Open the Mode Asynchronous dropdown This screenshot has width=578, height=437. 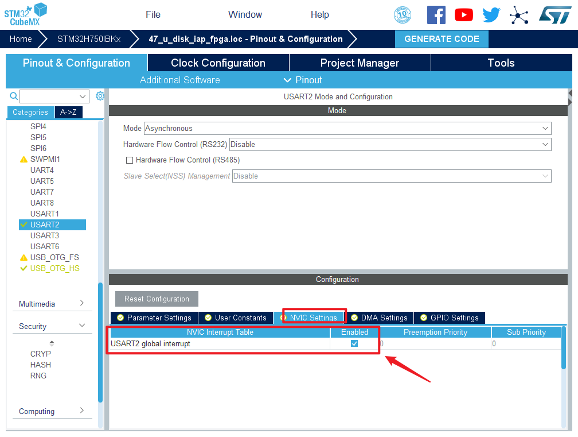pyautogui.click(x=347, y=128)
